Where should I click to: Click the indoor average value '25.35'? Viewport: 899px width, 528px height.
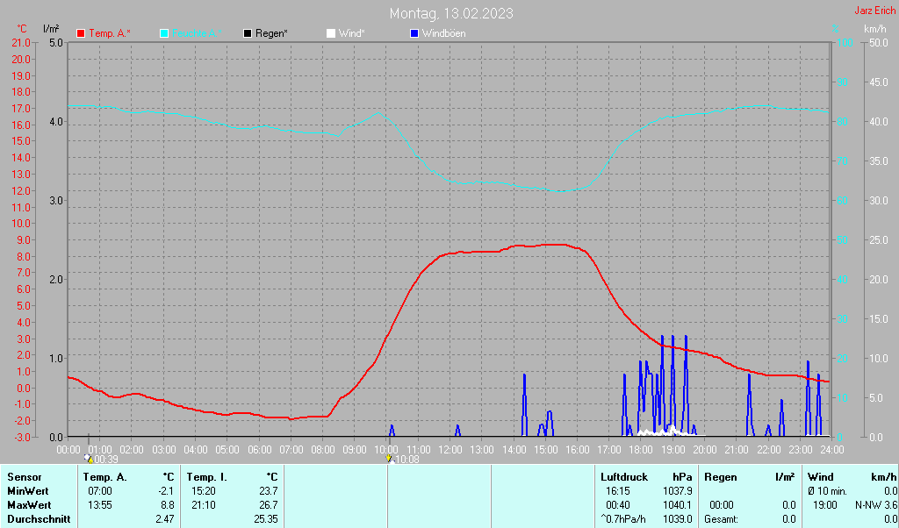click(266, 519)
